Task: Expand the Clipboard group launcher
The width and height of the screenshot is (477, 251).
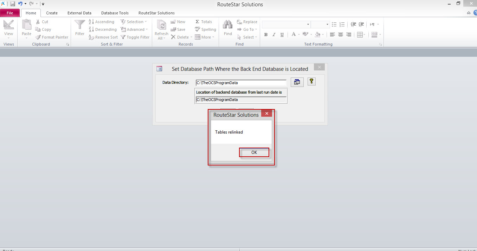Action: tap(67, 45)
